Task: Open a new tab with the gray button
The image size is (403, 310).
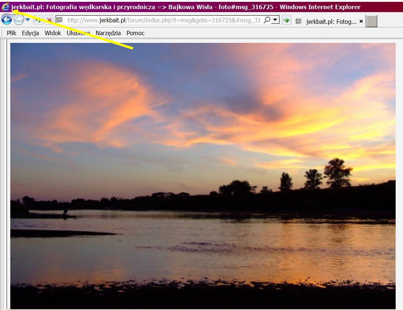Action: pos(371,22)
